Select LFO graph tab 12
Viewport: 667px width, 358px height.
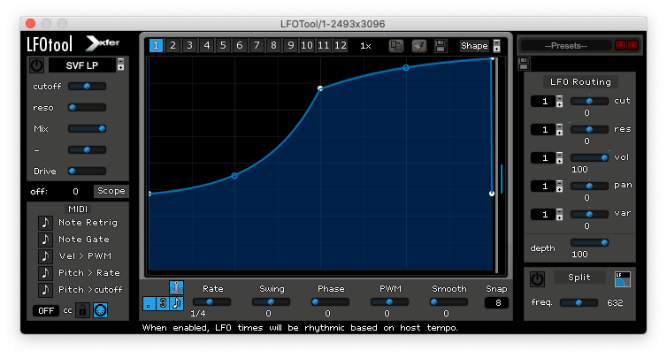(341, 45)
